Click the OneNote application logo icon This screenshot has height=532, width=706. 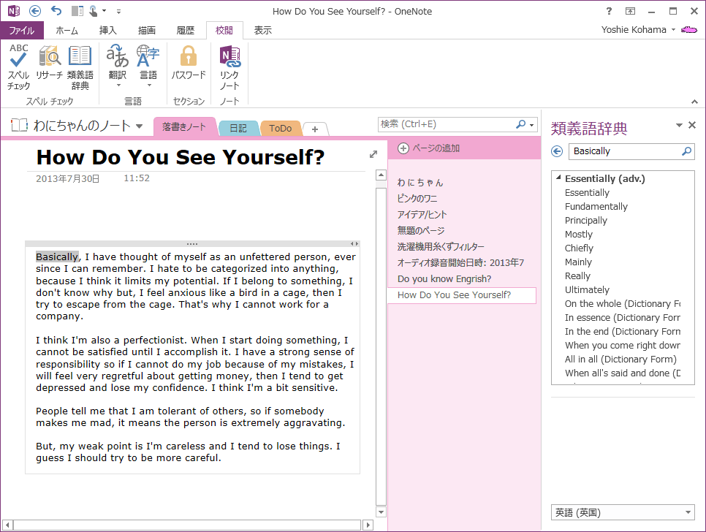(x=14, y=11)
